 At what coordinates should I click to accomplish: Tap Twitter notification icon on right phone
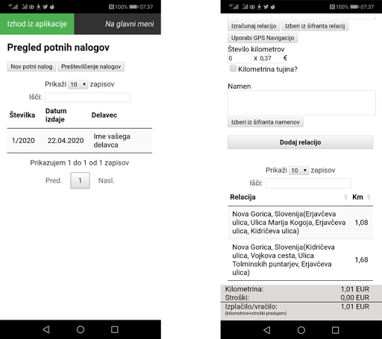[266, 7]
